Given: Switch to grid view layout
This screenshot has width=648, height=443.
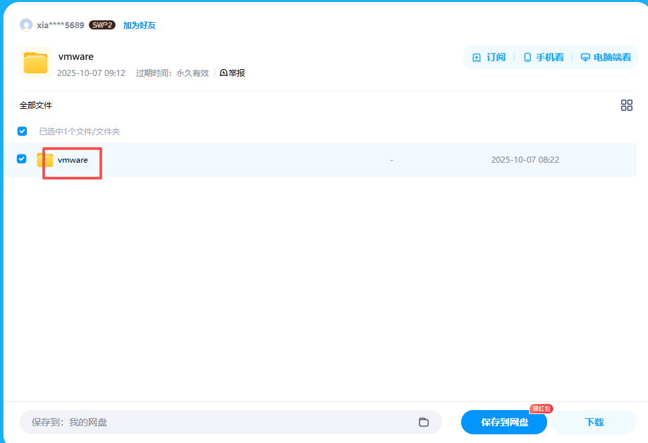Looking at the screenshot, I should coord(626,106).
